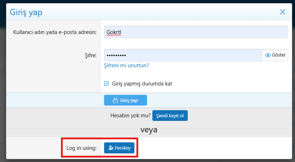
Task: Click the "veya" divider text
Action: coord(149,129)
